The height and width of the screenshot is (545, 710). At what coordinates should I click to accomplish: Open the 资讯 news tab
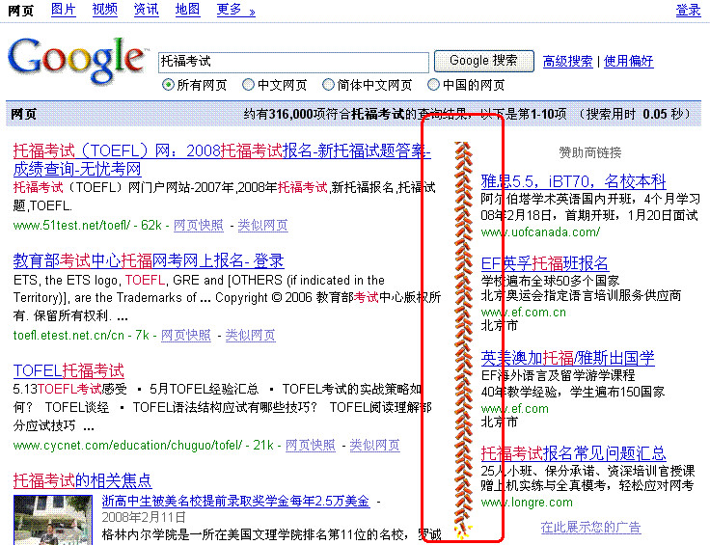tap(147, 9)
